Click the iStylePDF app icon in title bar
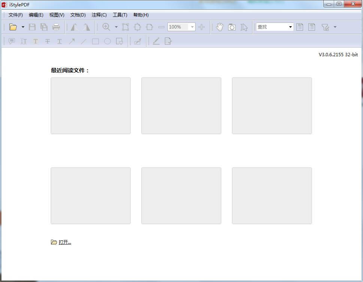The image size is (363, 282). pyautogui.click(x=4, y=4)
